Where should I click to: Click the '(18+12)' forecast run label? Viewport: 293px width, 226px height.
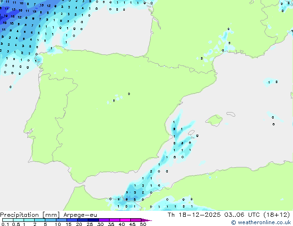tap(276, 215)
